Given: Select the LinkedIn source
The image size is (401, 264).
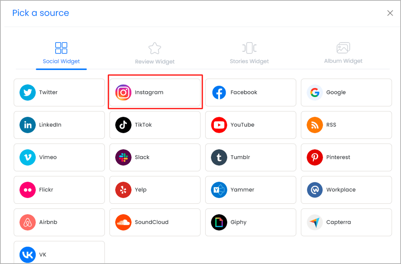Looking at the screenshot, I should (59, 125).
